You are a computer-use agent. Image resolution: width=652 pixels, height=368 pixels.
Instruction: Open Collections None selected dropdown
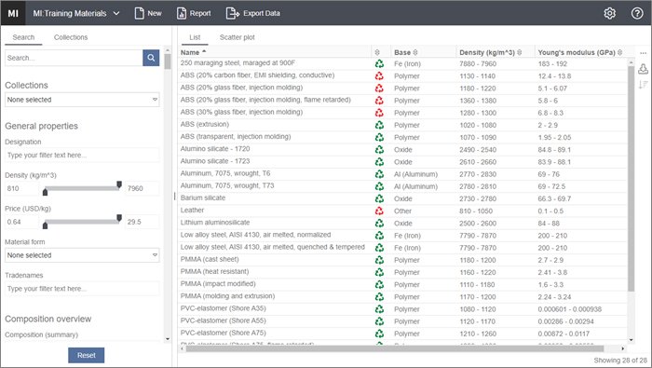pos(82,100)
